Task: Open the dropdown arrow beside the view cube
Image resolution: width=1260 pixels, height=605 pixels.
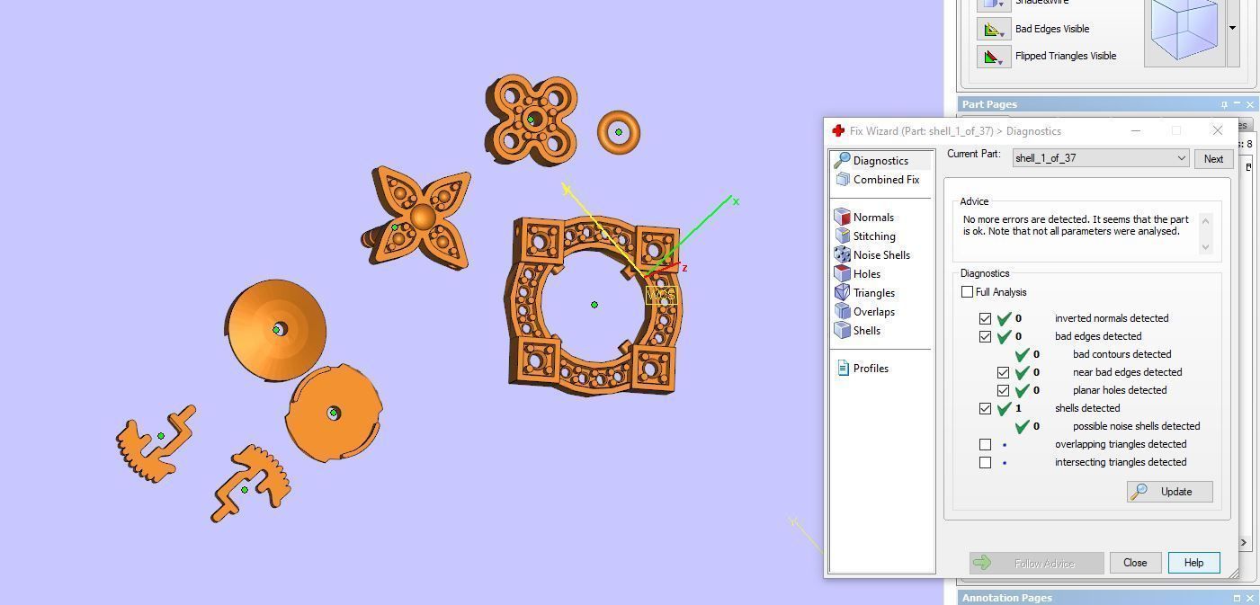Action: pos(1233,29)
